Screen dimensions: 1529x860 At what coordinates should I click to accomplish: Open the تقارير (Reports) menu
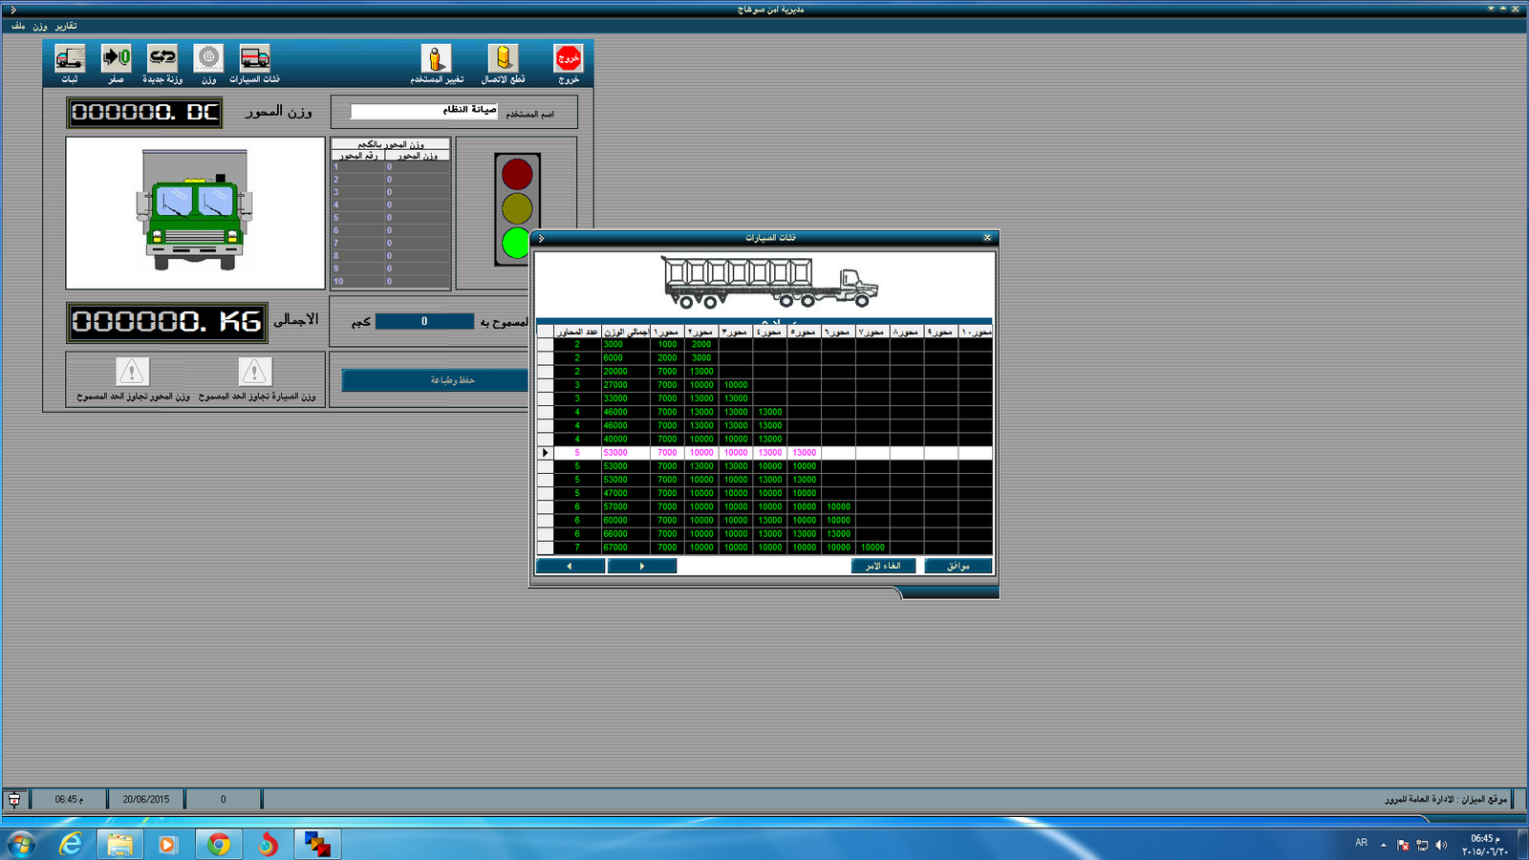click(66, 26)
